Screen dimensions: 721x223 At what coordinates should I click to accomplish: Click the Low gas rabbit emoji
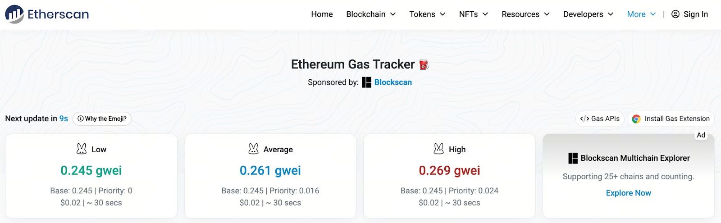click(x=82, y=149)
